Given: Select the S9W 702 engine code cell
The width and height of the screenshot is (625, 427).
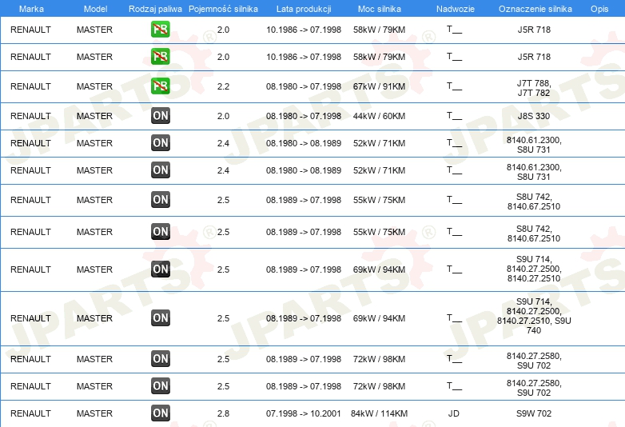Looking at the screenshot, I should (x=534, y=413).
